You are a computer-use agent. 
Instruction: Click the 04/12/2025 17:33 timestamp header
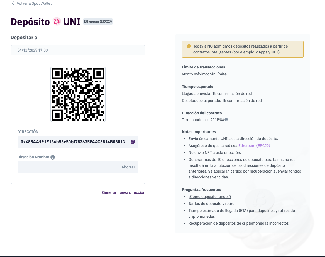point(33,50)
